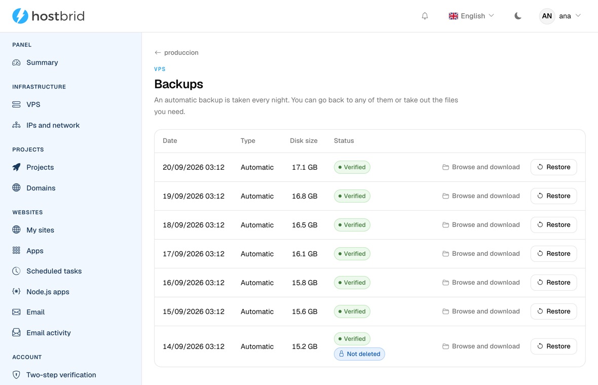Open Projects in the sidebar
The image size is (598, 385).
click(40, 167)
